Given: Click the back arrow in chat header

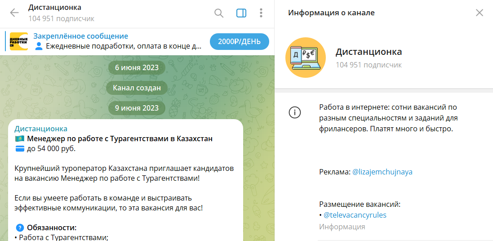Looking at the screenshot, I should click(x=14, y=13).
